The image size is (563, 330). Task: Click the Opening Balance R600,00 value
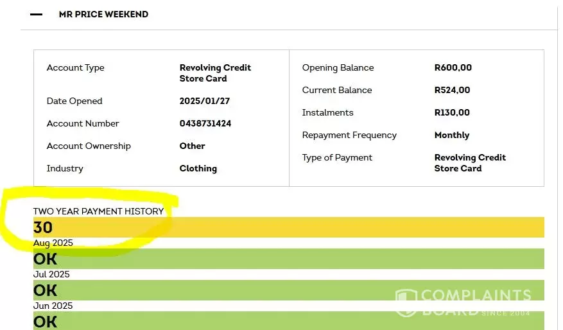(x=453, y=67)
